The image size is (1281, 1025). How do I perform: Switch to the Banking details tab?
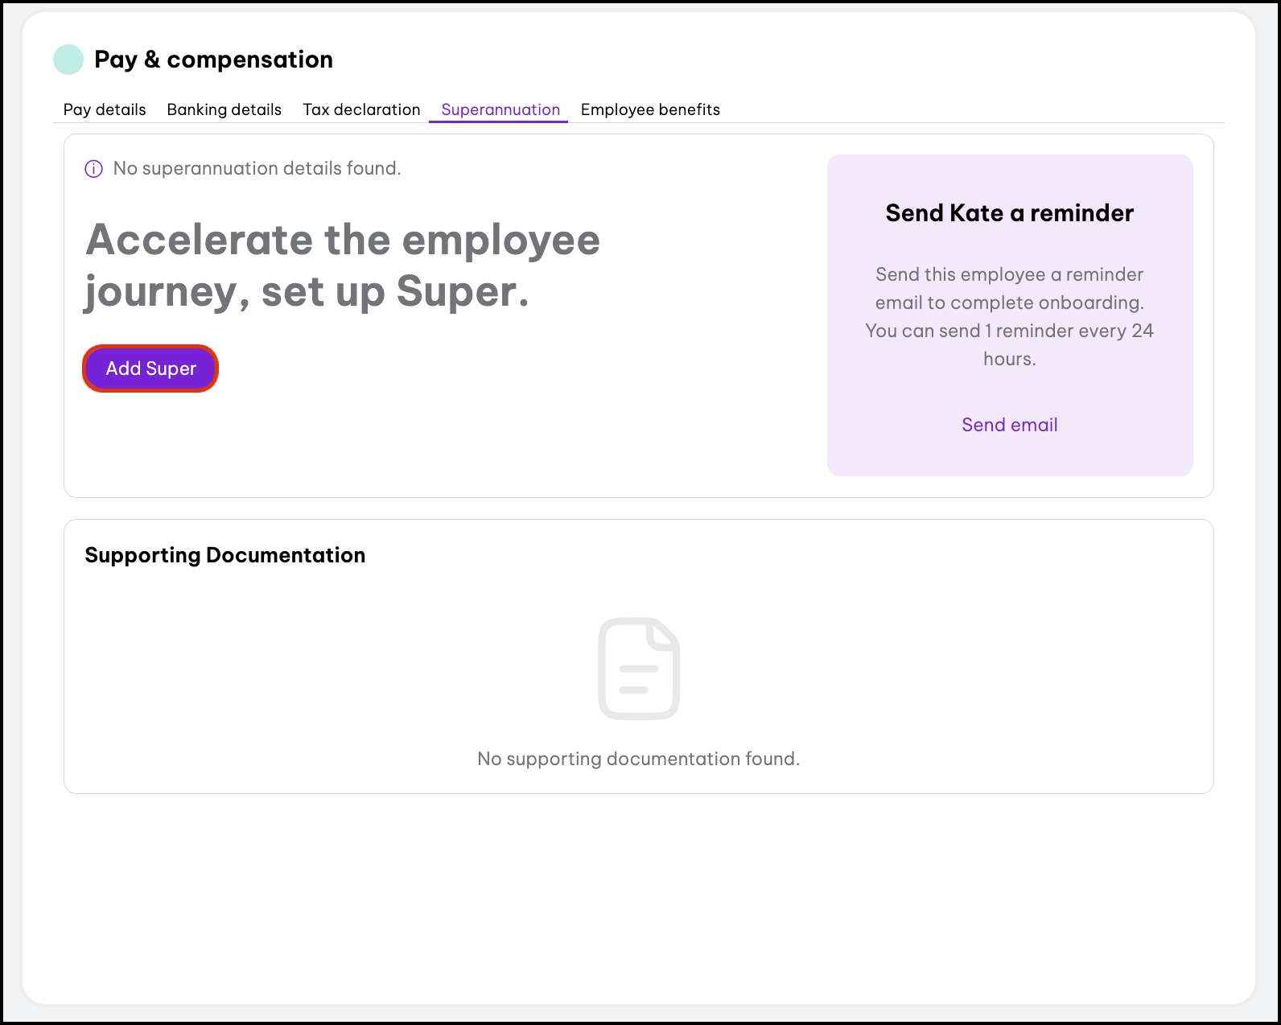(x=224, y=109)
